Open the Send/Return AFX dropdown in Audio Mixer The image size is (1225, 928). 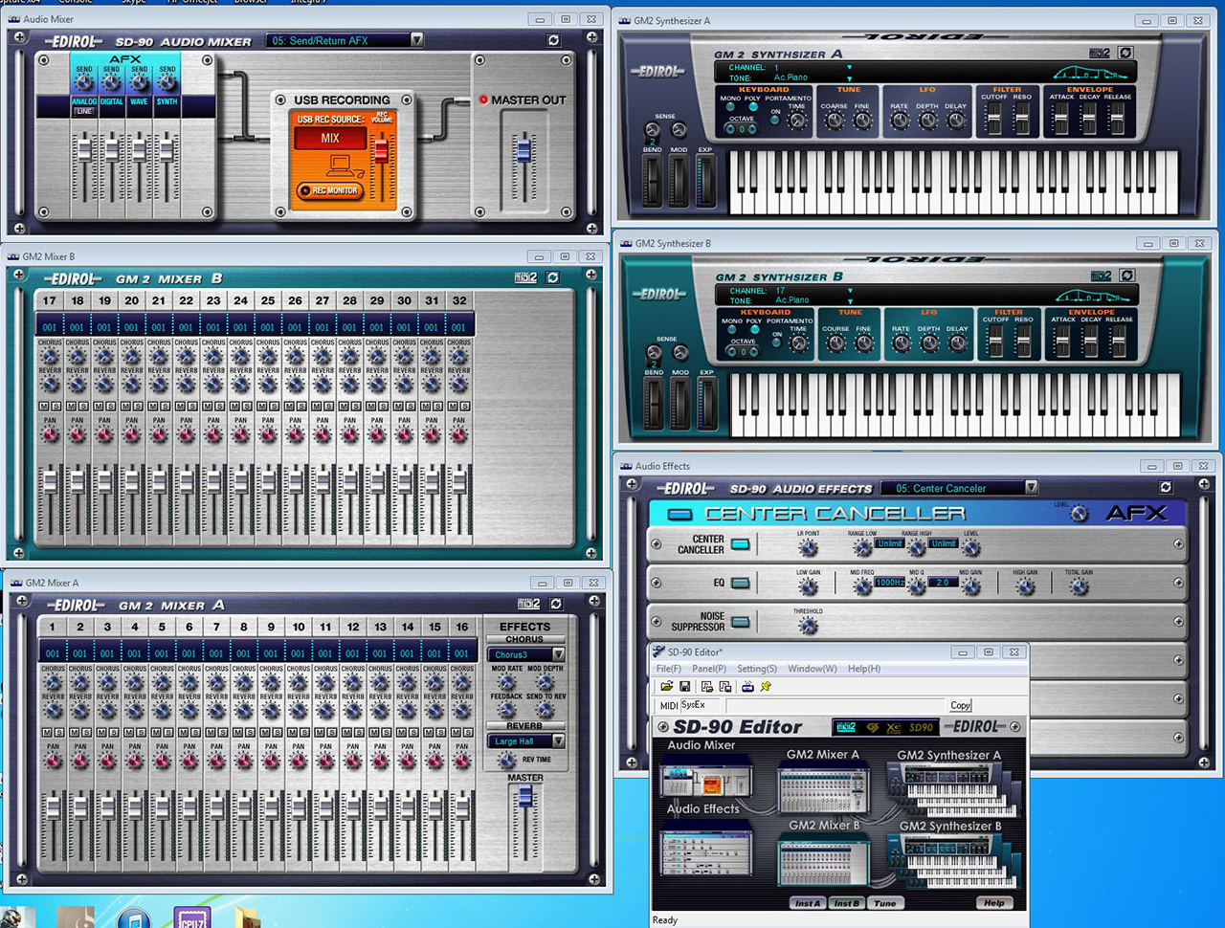416,40
